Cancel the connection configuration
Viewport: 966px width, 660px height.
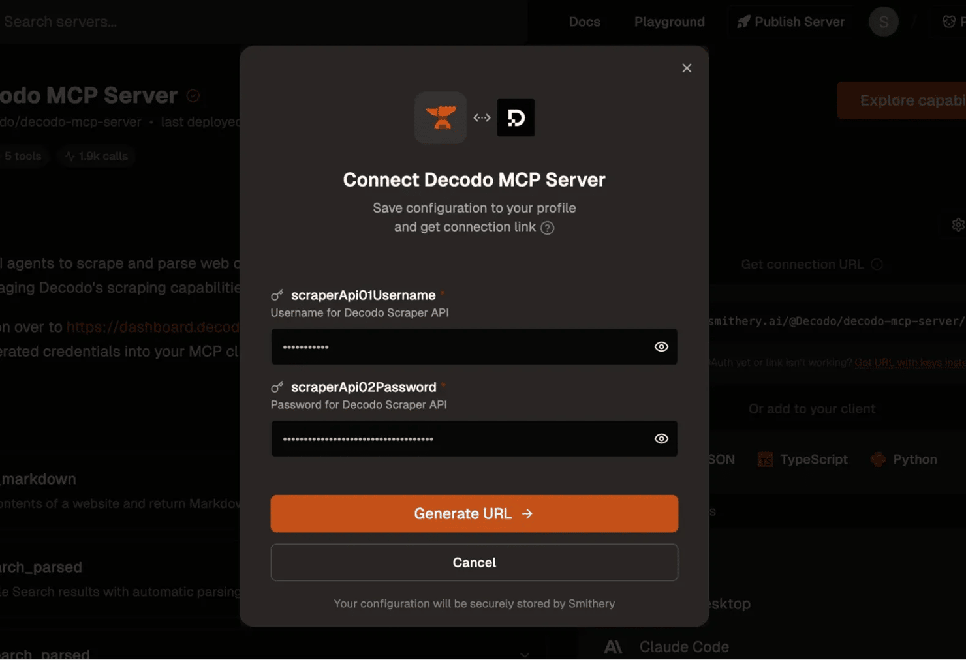[x=474, y=562]
